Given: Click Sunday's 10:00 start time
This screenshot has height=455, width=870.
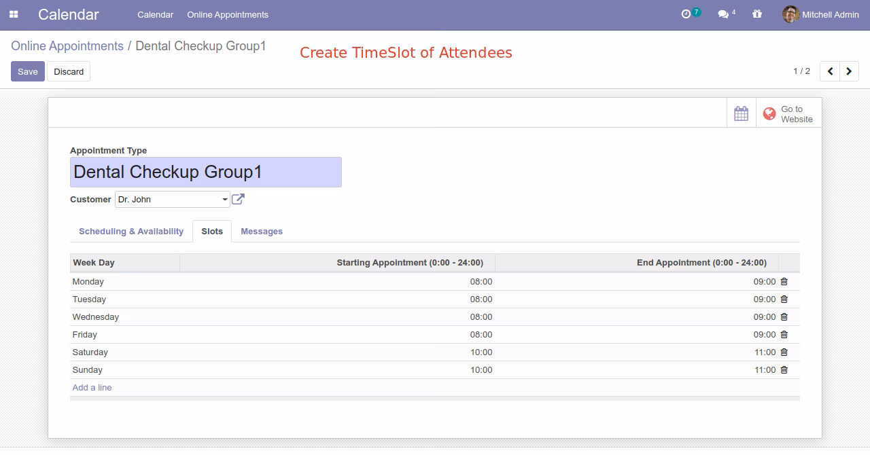Looking at the screenshot, I should pos(481,369).
